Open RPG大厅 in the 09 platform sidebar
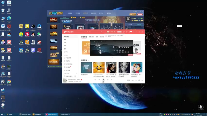 click(x=54, y=62)
